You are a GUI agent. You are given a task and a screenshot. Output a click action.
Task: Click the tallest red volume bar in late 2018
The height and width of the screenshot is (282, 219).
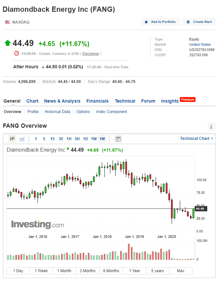click(x=129, y=252)
